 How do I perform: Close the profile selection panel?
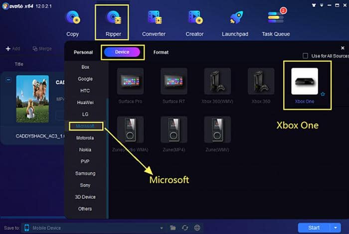[x=343, y=48]
